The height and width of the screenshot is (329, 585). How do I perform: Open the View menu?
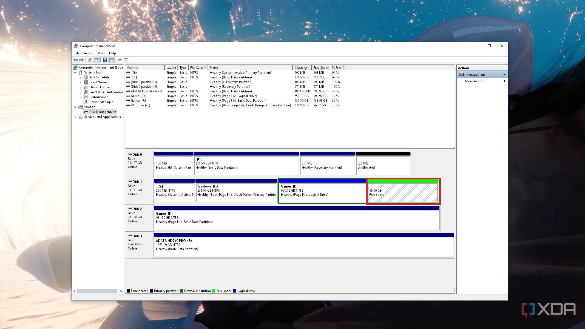(x=101, y=53)
